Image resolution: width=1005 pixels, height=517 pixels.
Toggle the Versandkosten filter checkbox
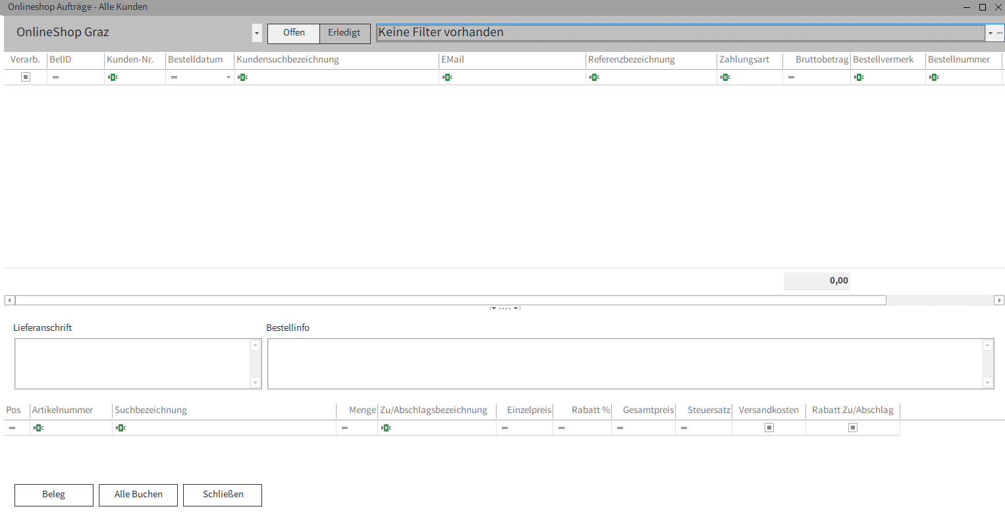(769, 428)
